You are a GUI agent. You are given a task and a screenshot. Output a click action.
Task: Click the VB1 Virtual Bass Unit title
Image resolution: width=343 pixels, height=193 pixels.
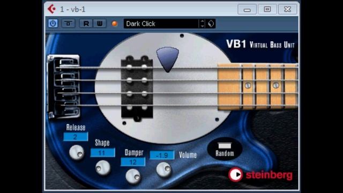point(260,44)
